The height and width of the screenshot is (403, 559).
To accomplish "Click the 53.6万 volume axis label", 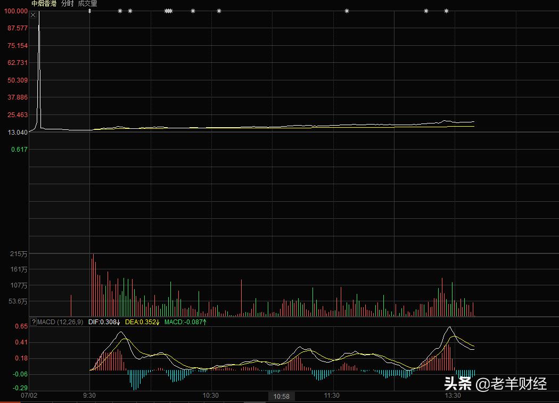I will click(18, 301).
